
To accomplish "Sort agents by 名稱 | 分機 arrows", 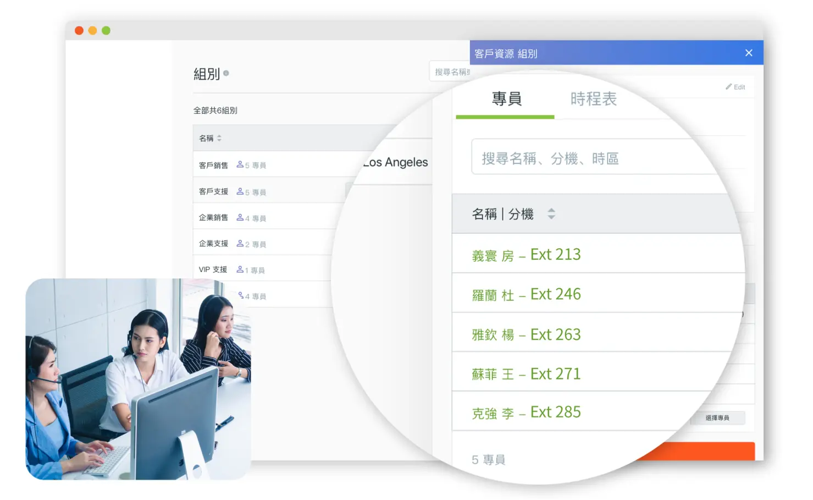I will point(551,214).
